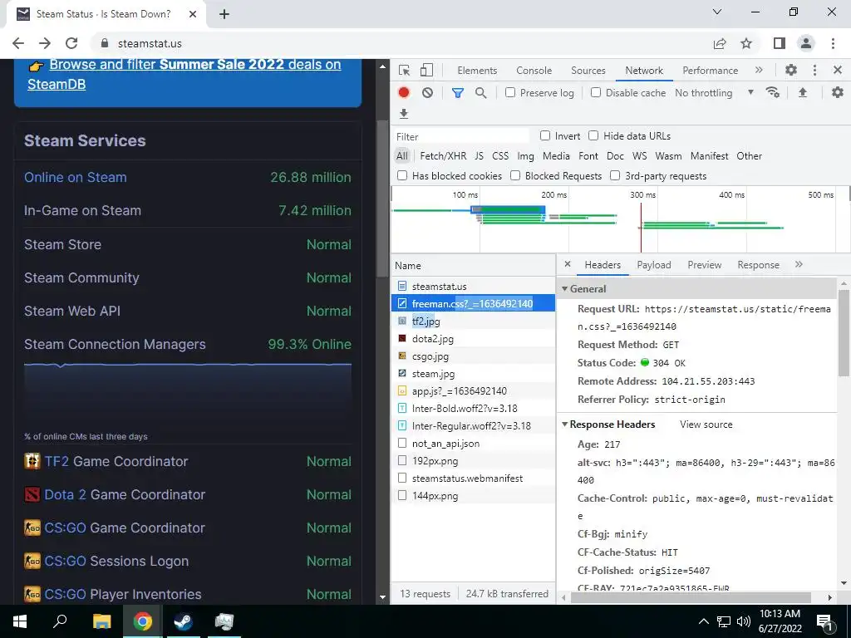This screenshot has height=638, width=851.
Task: Collapse the General section
Action: point(565,288)
